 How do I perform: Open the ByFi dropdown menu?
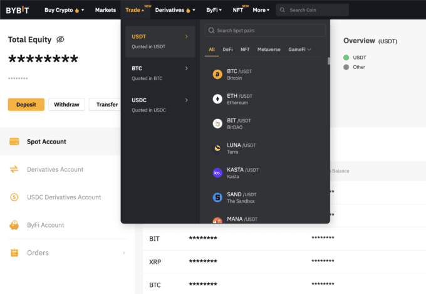coord(214,10)
